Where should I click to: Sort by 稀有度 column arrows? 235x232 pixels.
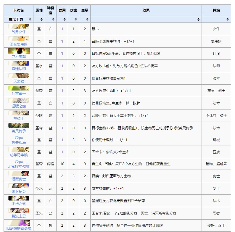(x=53, y=20)
